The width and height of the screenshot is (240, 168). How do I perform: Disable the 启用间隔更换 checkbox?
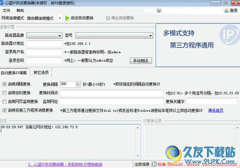pos(4,84)
